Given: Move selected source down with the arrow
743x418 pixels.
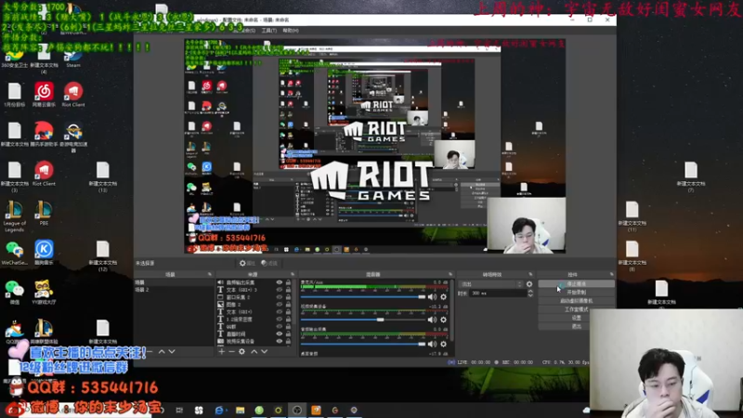Looking at the screenshot, I should 265,352.
